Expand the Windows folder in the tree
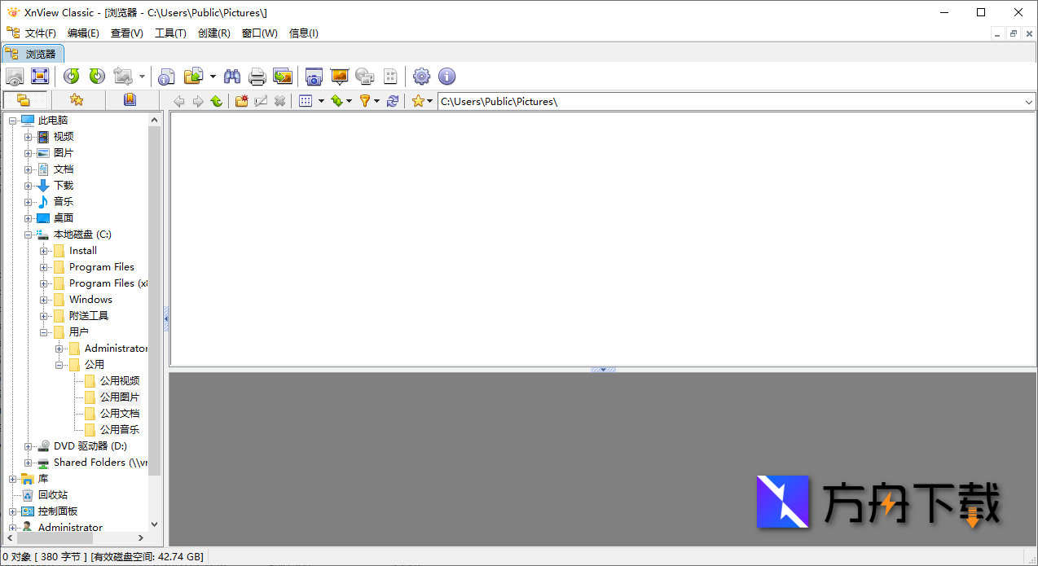The image size is (1038, 566). pyautogui.click(x=44, y=299)
